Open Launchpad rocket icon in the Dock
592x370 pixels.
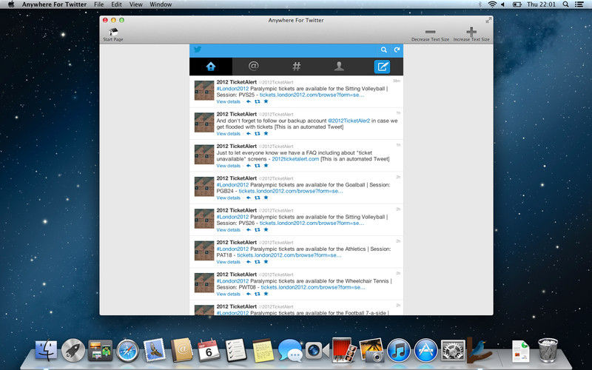point(73,351)
